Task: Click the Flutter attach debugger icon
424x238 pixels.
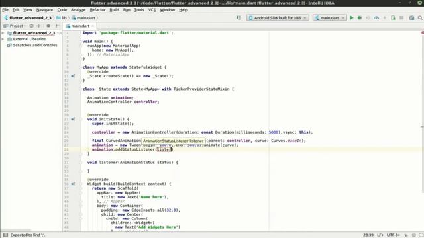Action: click(393, 18)
